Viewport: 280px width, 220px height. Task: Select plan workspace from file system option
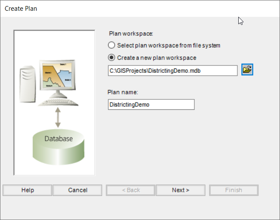(112, 45)
